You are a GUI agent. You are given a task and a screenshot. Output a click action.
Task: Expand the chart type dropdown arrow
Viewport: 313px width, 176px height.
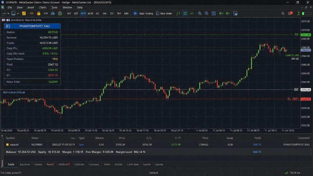click(x=8, y=13)
